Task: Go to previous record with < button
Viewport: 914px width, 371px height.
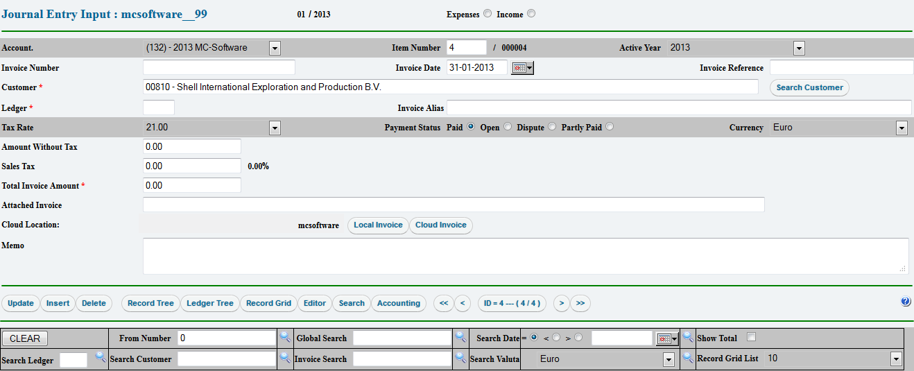Action: click(x=463, y=303)
